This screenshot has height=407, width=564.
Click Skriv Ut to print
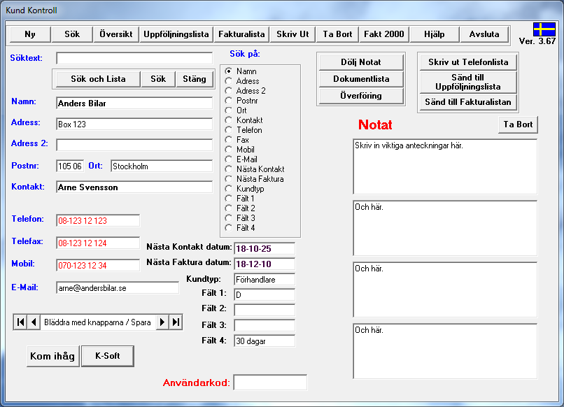tap(292, 34)
